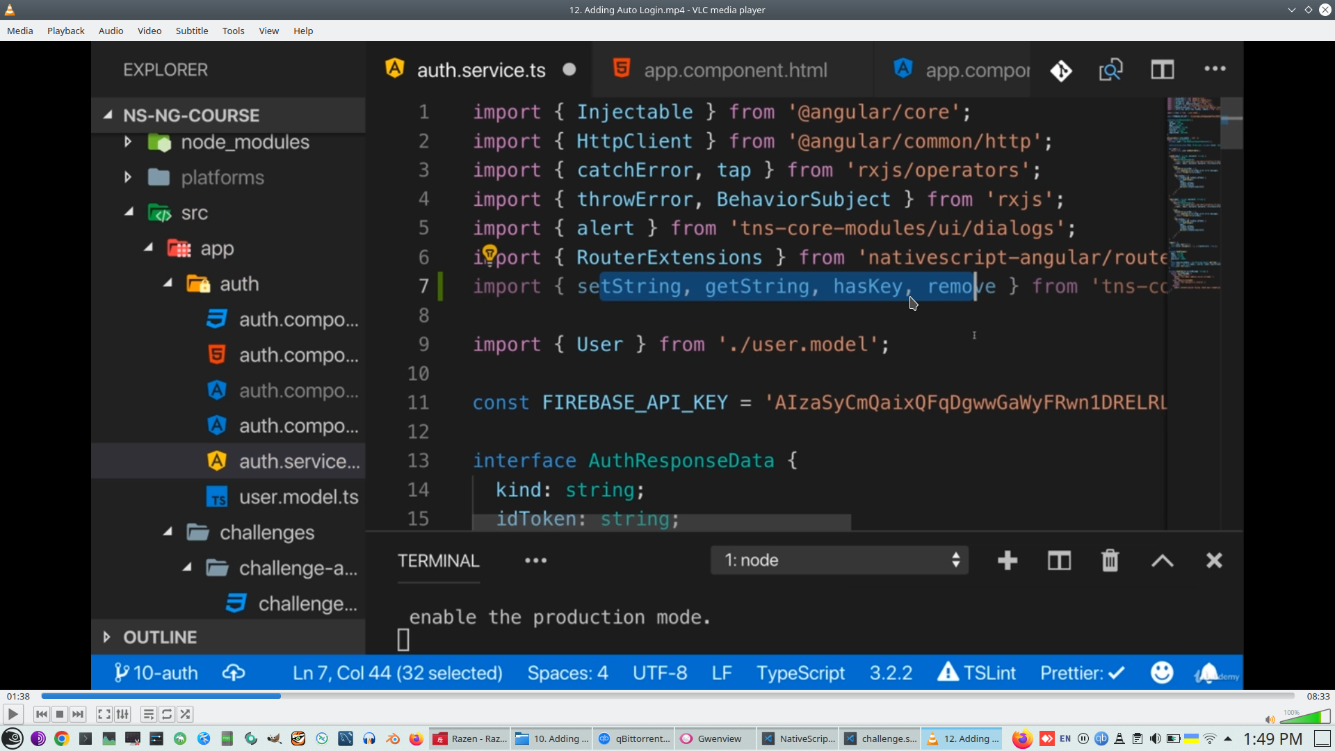Open the terminal '1: node' dropdown

(x=840, y=560)
